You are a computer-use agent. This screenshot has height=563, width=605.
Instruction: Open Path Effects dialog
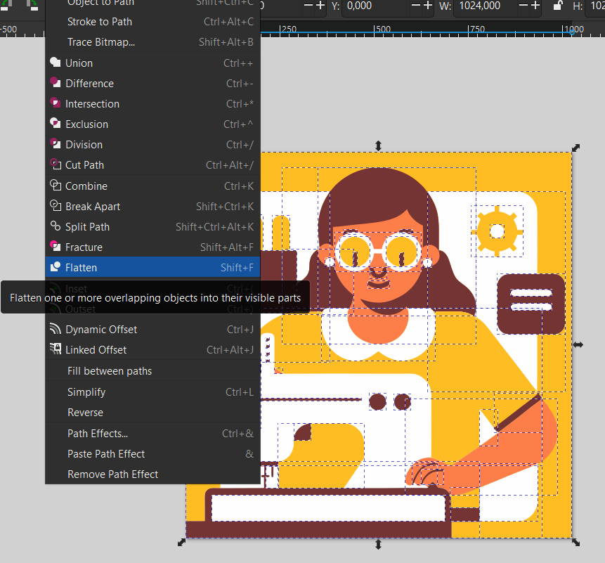coord(152,434)
